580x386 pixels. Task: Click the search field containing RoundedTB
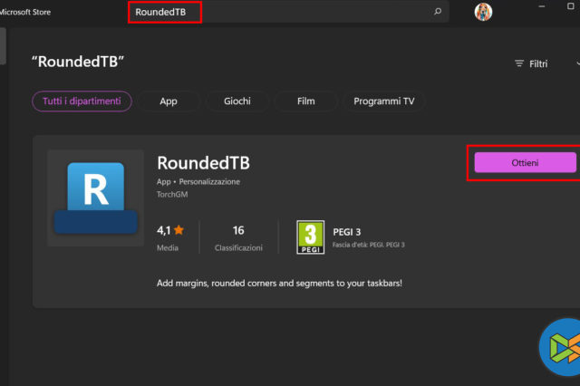[x=288, y=12]
